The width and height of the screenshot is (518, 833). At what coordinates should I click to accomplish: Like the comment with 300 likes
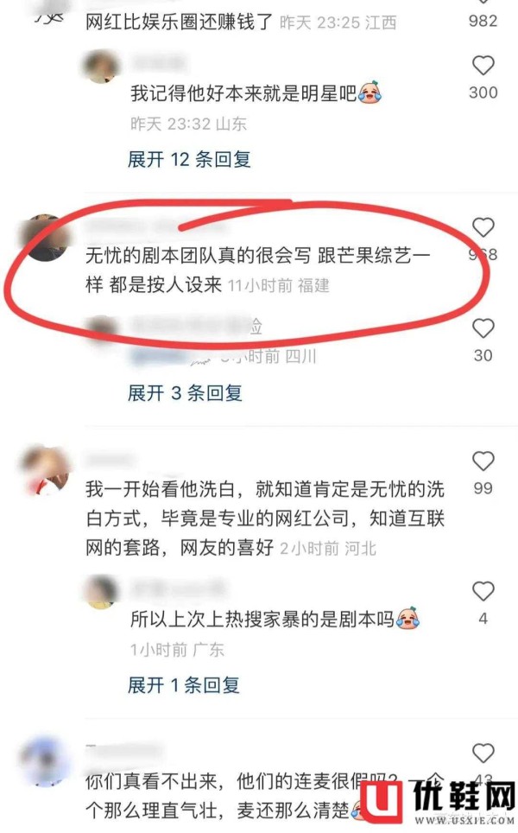click(x=483, y=66)
